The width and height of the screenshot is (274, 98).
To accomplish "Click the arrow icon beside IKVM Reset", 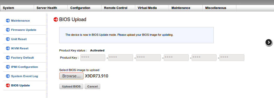I will coord(8,48).
